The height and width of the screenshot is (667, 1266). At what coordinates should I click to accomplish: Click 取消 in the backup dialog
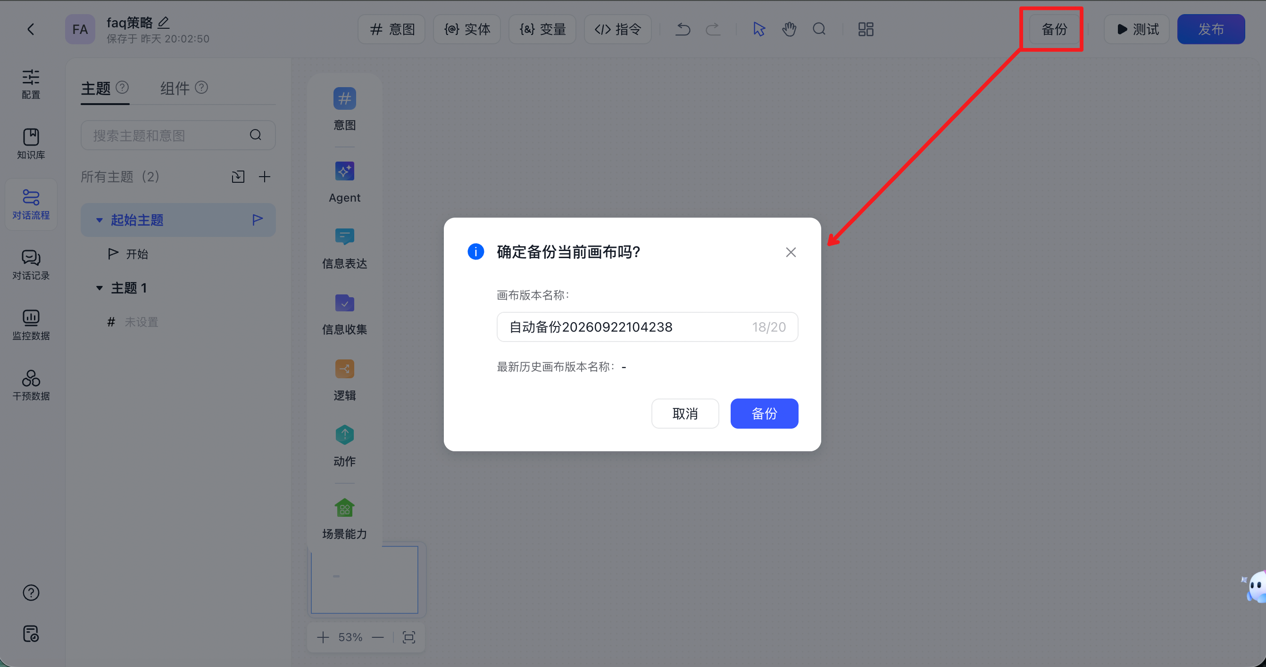click(685, 414)
